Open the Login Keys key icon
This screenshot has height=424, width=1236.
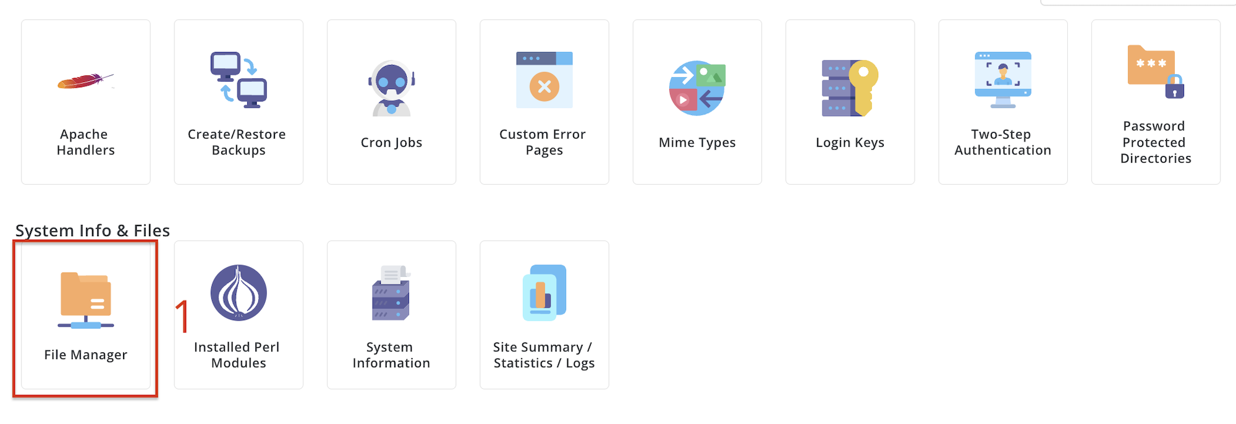pos(850,88)
